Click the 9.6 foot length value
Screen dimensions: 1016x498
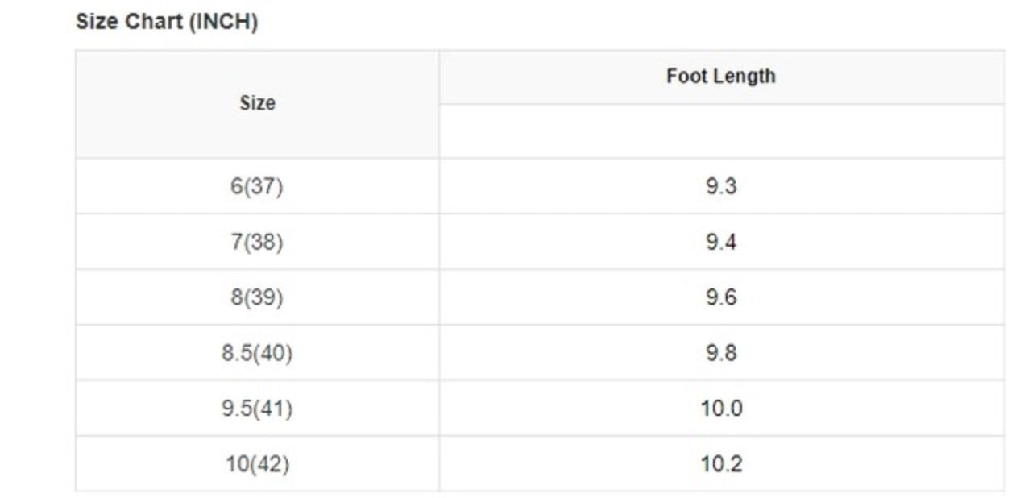(x=720, y=297)
